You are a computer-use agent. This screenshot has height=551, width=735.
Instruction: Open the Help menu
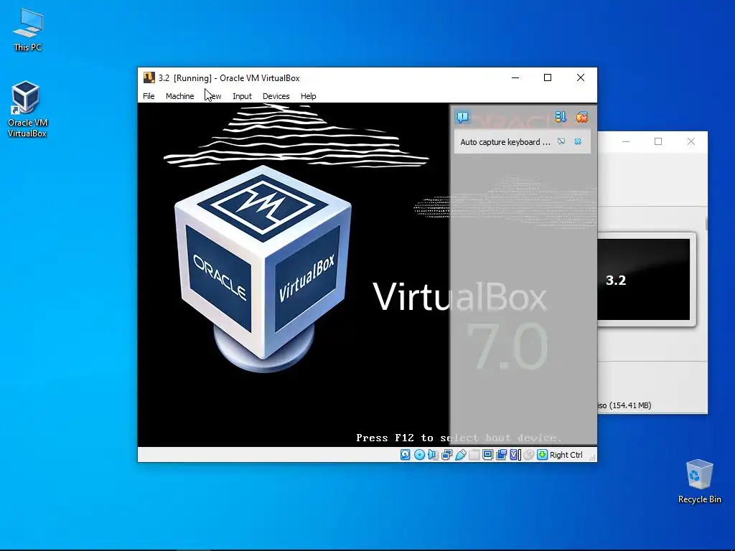[308, 96]
